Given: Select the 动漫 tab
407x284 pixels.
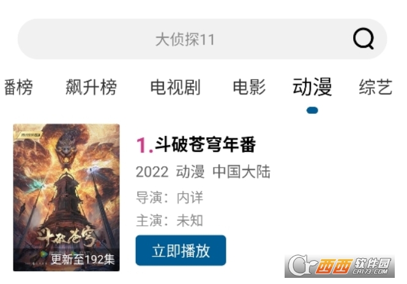Looking at the screenshot, I should [x=312, y=87].
